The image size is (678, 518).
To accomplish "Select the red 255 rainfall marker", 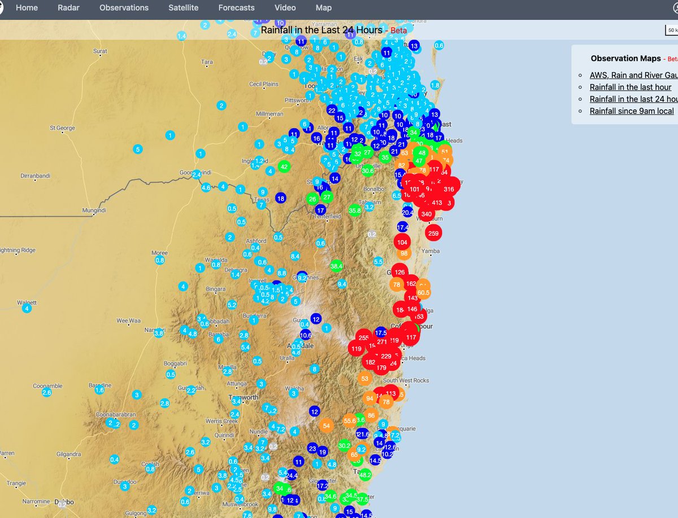I will [x=363, y=338].
